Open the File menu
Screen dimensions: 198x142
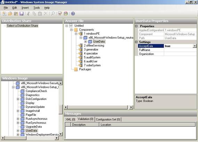pos(6,8)
